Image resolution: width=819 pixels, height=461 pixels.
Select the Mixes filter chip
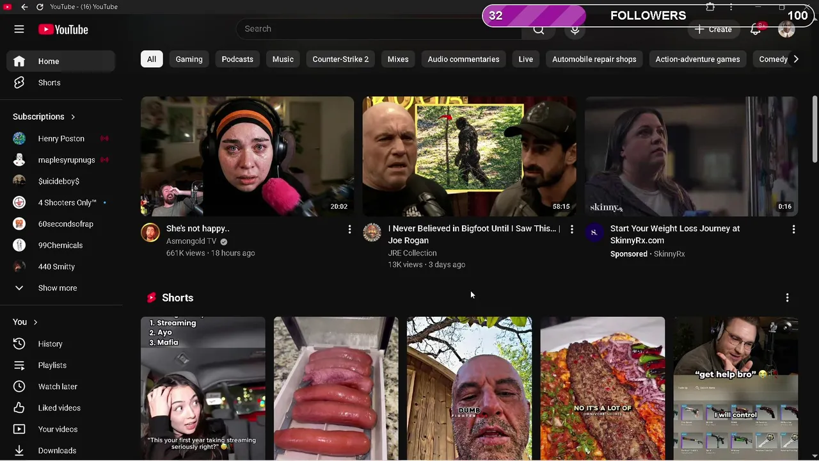coord(398,59)
